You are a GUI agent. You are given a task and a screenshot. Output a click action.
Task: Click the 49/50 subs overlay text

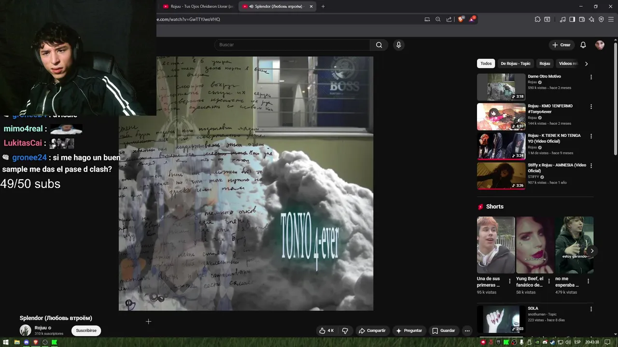pos(30,184)
